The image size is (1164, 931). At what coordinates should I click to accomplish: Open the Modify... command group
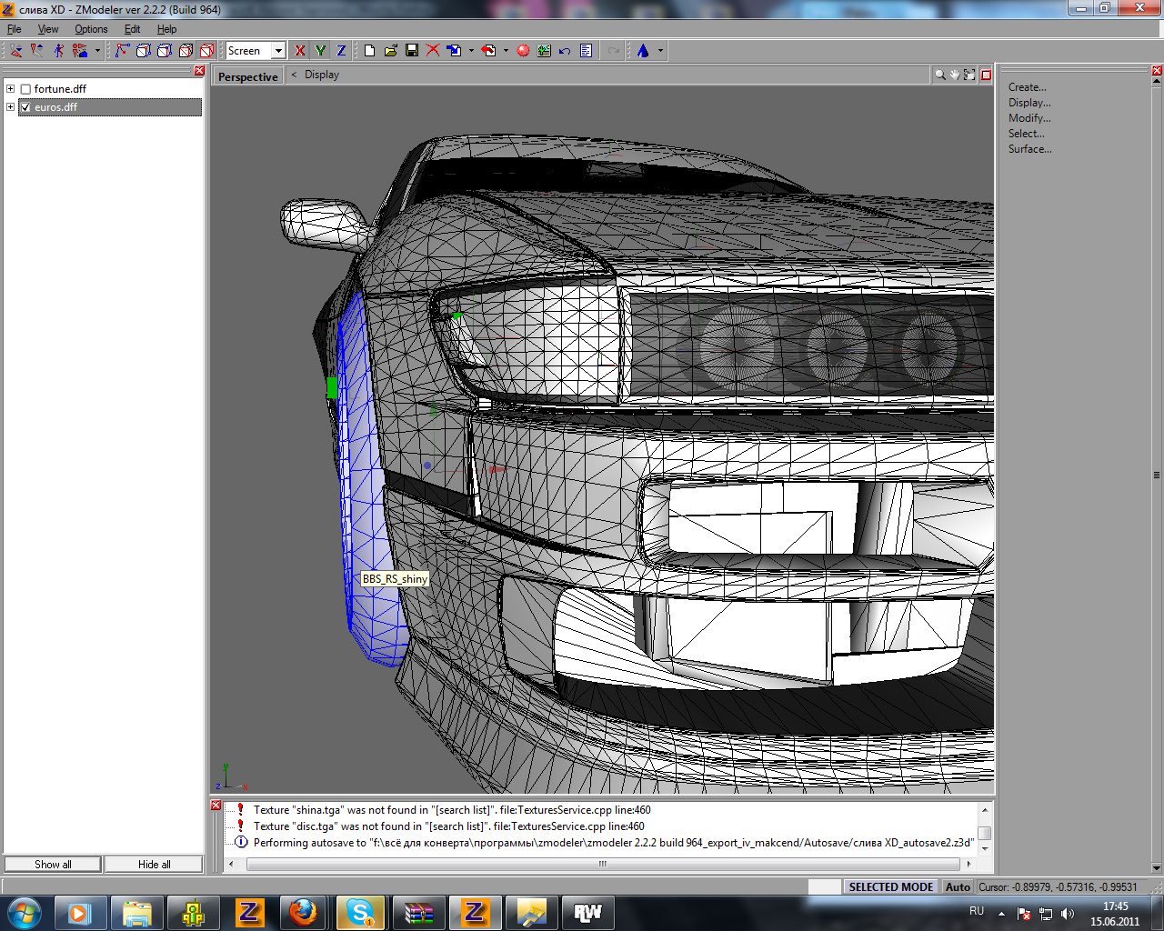pyautogui.click(x=1029, y=118)
